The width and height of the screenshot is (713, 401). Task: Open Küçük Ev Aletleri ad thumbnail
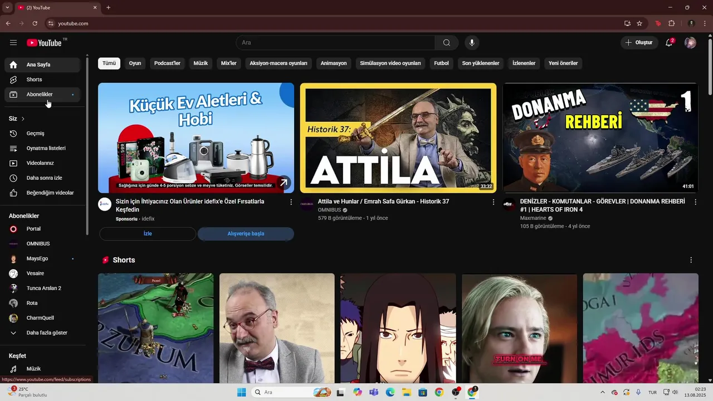(196, 138)
